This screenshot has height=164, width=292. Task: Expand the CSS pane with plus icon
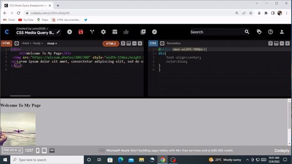pos(287,43)
